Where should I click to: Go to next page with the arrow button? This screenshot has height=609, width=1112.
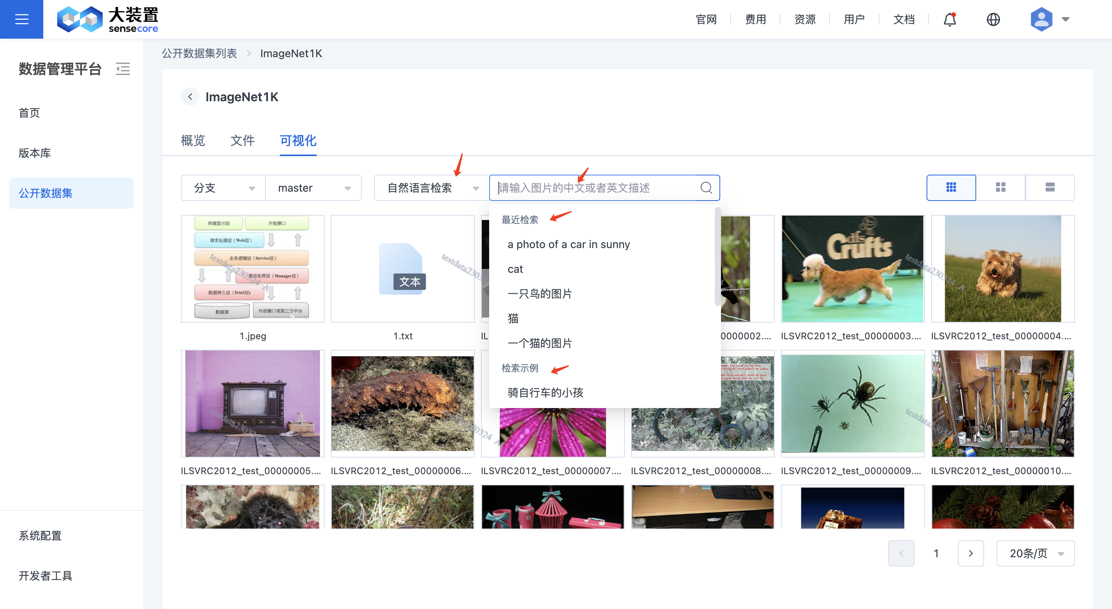[971, 553]
